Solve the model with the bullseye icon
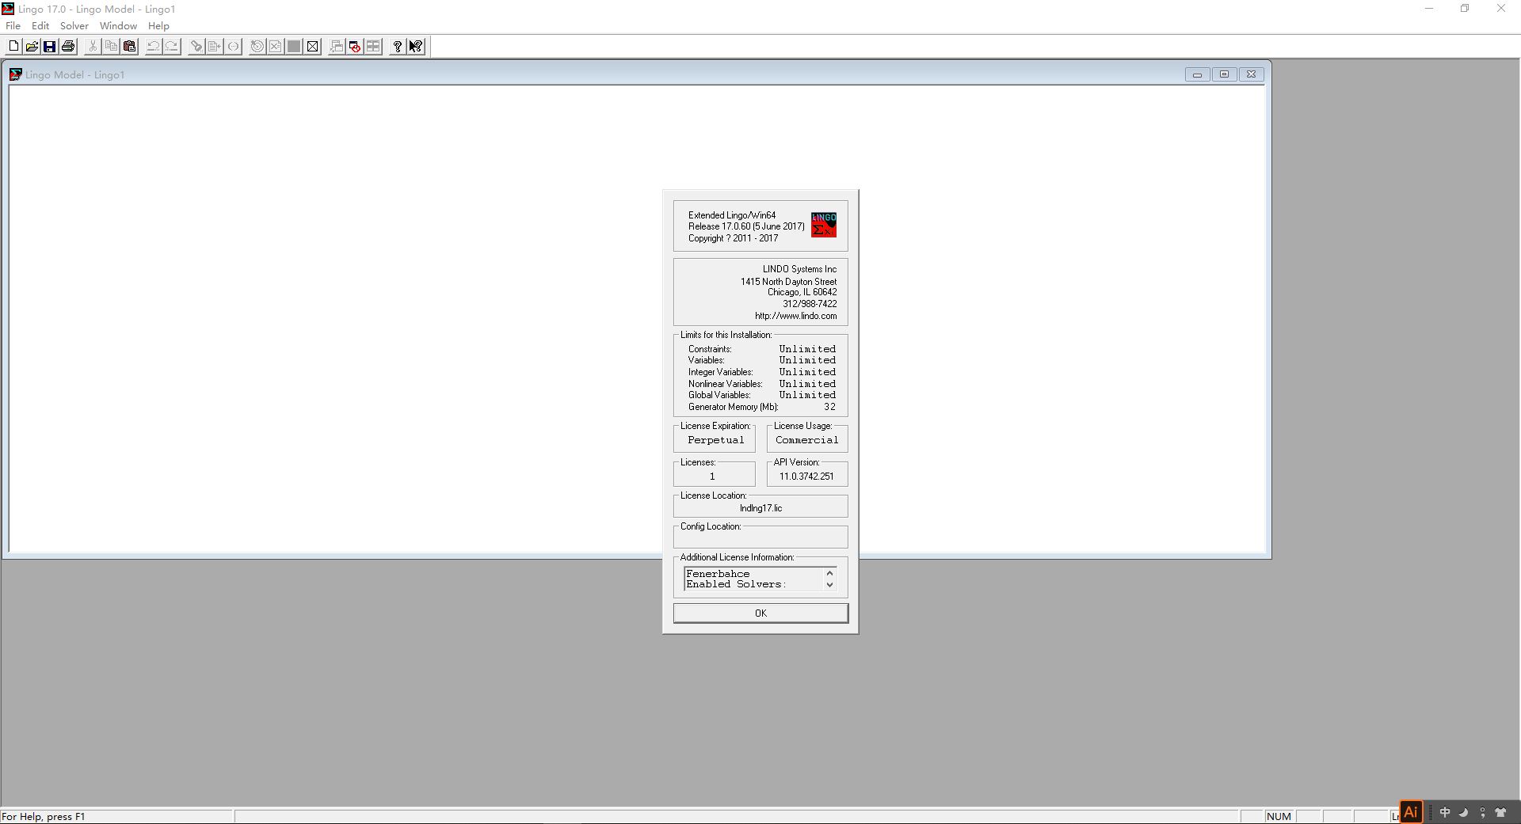This screenshot has height=824, width=1521. 257,47
